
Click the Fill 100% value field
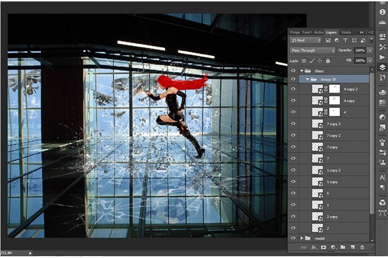[360, 61]
